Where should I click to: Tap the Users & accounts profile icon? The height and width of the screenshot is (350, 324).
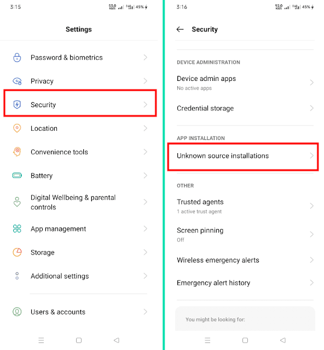click(x=17, y=312)
